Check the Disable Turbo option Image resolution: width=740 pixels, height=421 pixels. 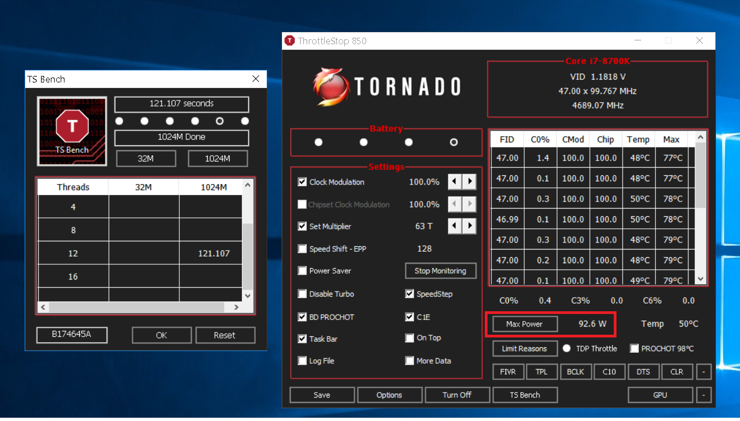tap(302, 294)
